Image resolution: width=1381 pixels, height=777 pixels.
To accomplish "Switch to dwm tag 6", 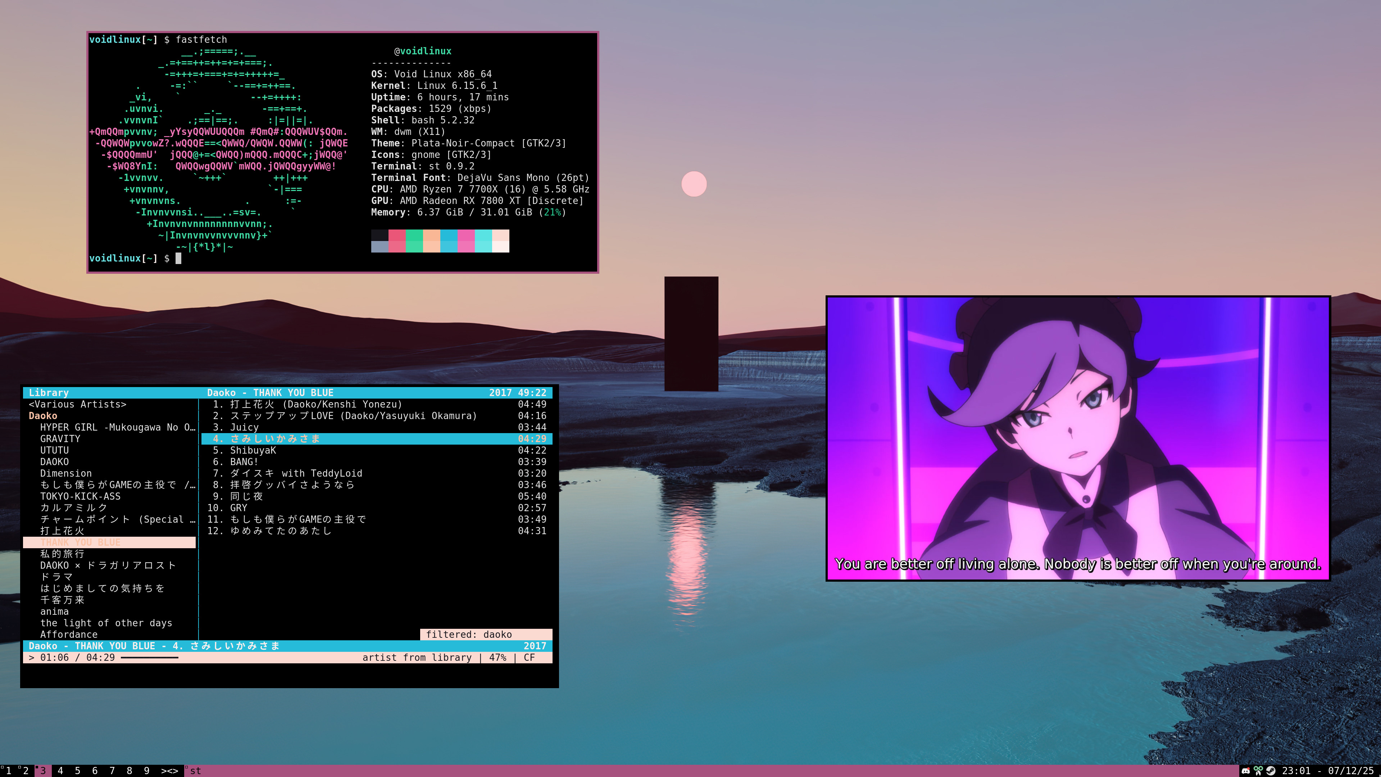I will coord(95,771).
